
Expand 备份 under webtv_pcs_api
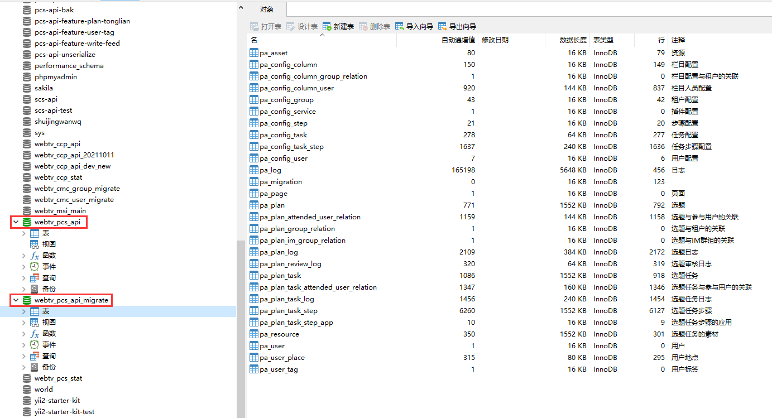tap(23, 289)
